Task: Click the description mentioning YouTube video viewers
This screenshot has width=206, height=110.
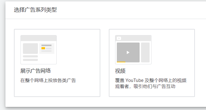Action: point(151,83)
